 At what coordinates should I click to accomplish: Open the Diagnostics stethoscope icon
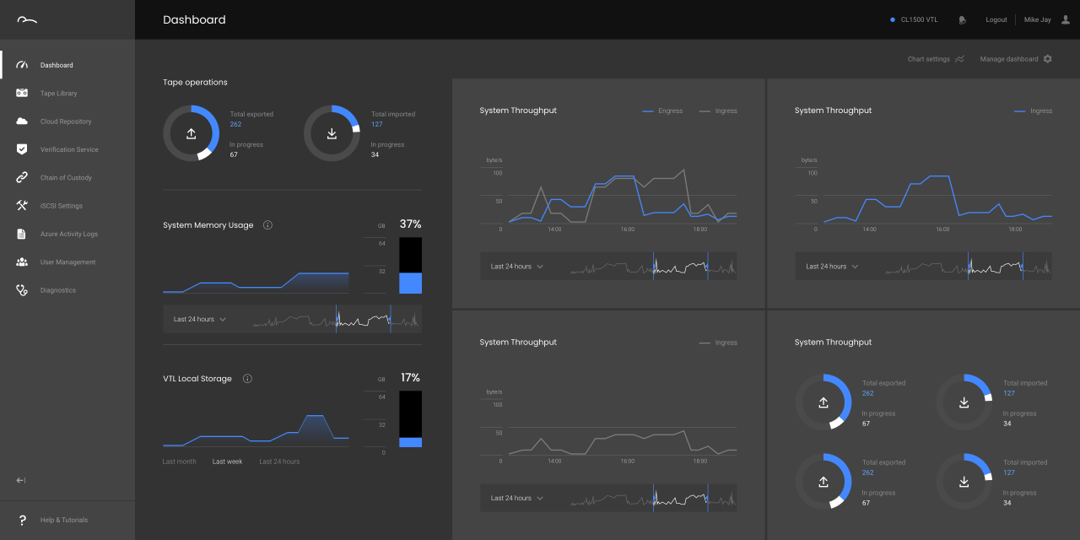pyautogui.click(x=23, y=290)
